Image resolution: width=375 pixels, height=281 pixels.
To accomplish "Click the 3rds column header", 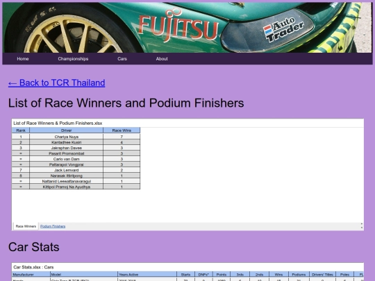I will point(240,275).
